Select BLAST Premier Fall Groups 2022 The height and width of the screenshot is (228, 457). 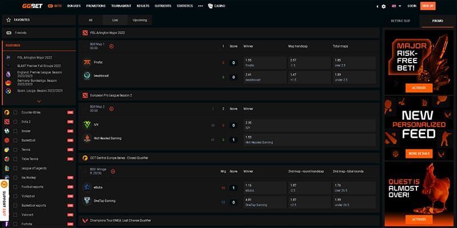[39, 66]
